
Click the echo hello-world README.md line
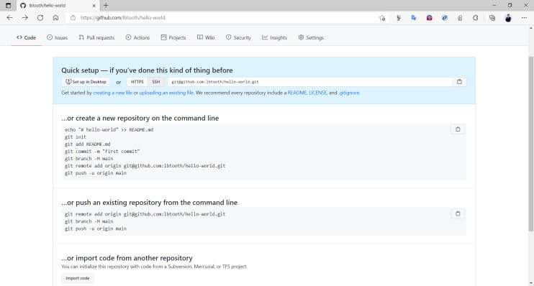pyautogui.click(x=109, y=130)
